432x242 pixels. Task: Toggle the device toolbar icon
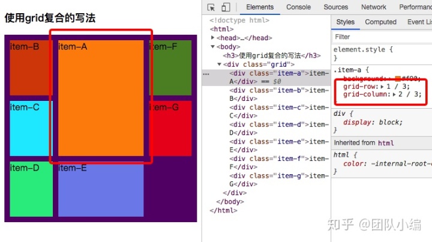[x=226, y=7]
